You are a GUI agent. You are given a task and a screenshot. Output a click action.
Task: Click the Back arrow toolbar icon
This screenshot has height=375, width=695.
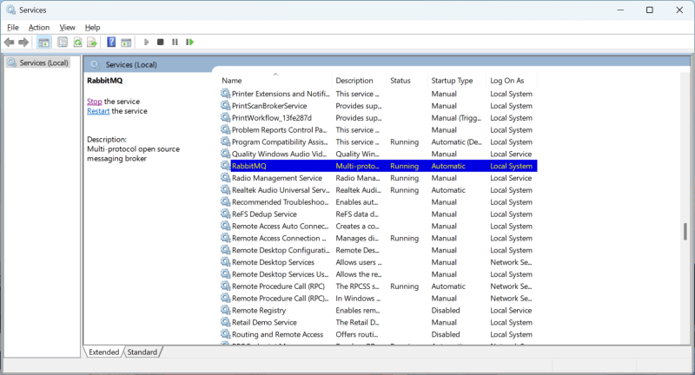(x=9, y=42)
